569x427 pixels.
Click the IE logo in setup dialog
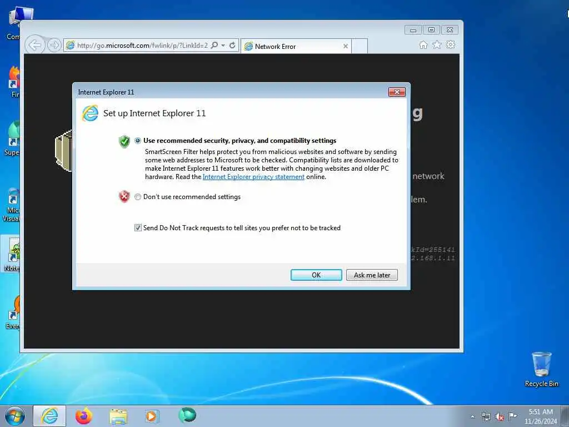(90, 113)
